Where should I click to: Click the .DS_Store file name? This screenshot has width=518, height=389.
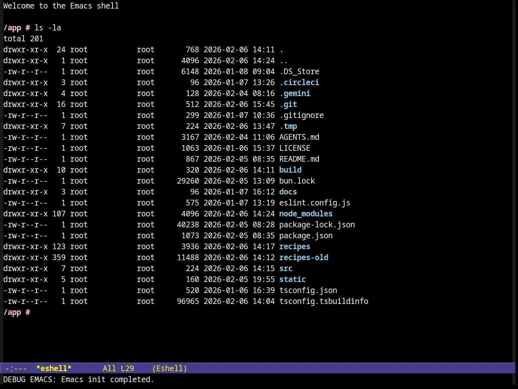pyautogui.click(x=299, y=71)
